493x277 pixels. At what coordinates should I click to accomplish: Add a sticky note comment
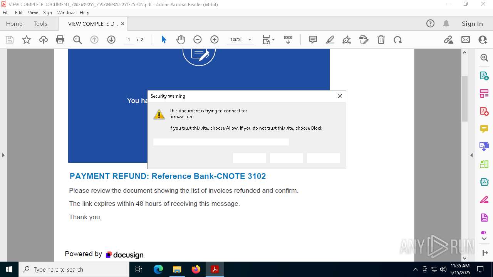tap(313, 40)
